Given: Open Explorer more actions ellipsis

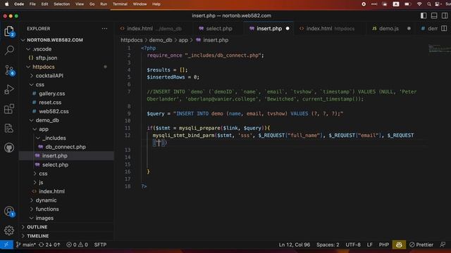Looking at the screenshot, I should 104,28.
